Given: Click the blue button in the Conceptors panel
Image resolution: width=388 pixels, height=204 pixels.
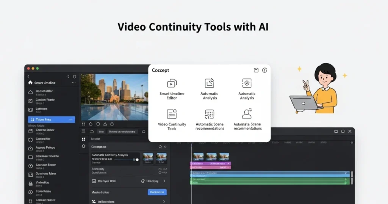Looking at the screenshot, I should pos(157,192).
